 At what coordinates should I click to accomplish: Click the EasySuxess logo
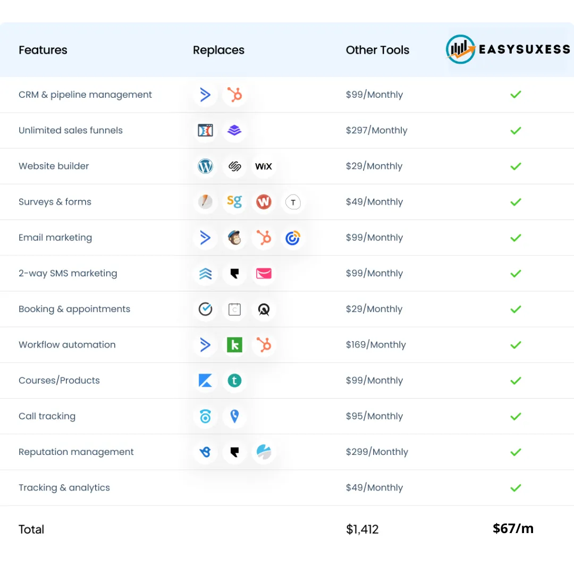[x=508, y=49]
